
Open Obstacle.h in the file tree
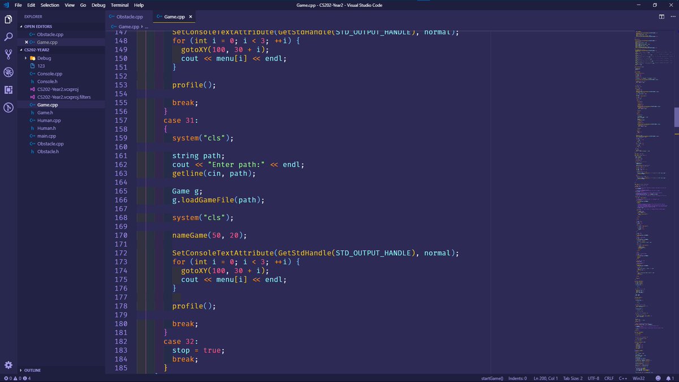click(48, 152)
